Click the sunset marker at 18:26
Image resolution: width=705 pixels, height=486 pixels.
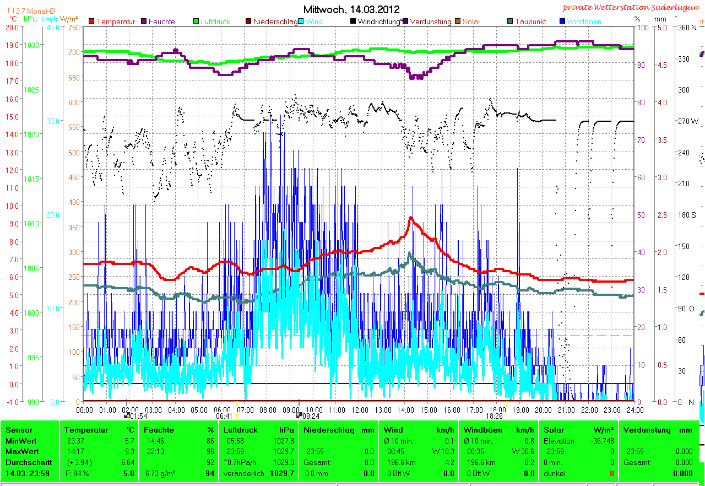507,416
